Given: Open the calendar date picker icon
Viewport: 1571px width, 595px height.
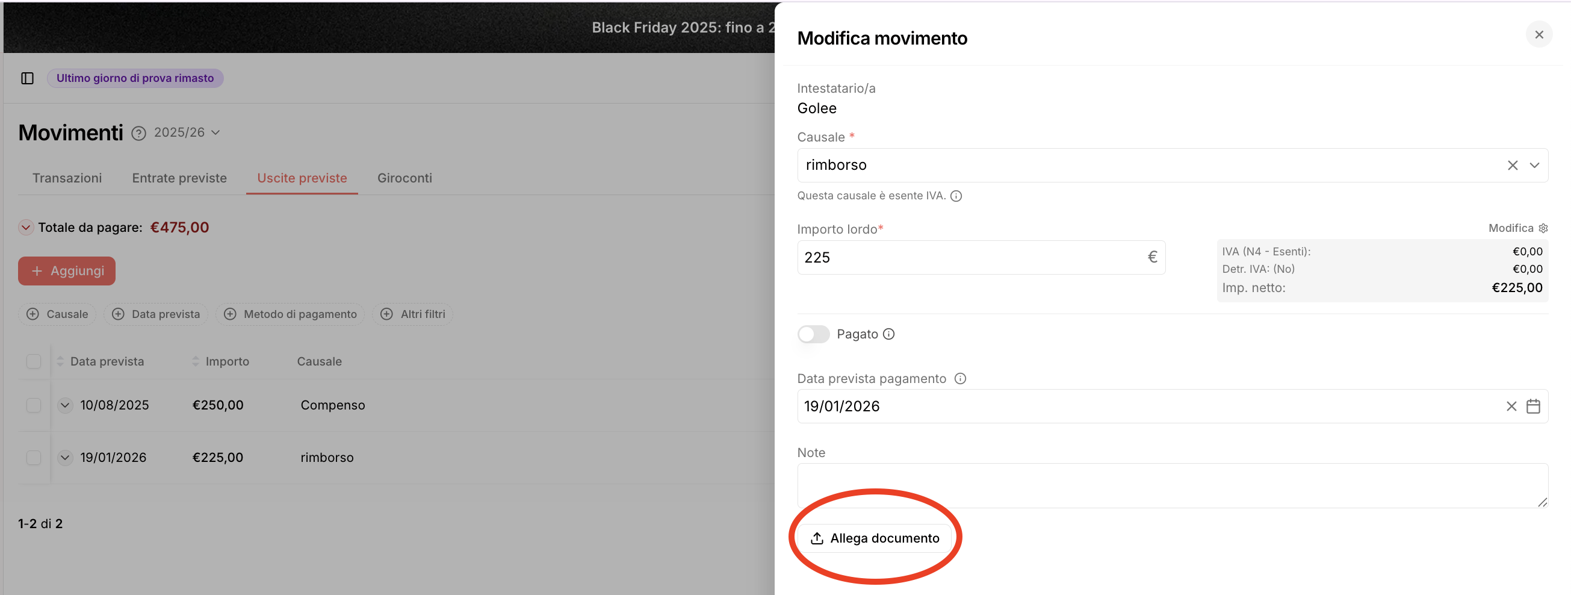Looking at the screenshot, I should point(1533,407).
